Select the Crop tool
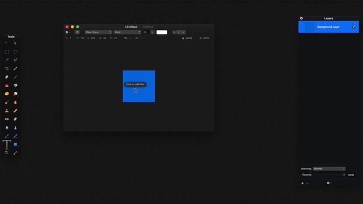Image resolution: width=363 pixels, height=204 pixels. point(7,69)
